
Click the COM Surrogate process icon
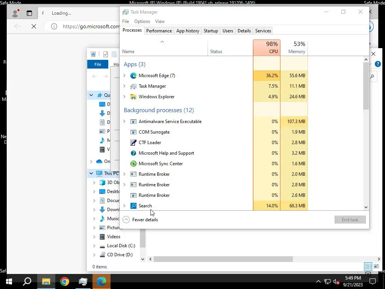pyautogui.click(x=133, y=132)
